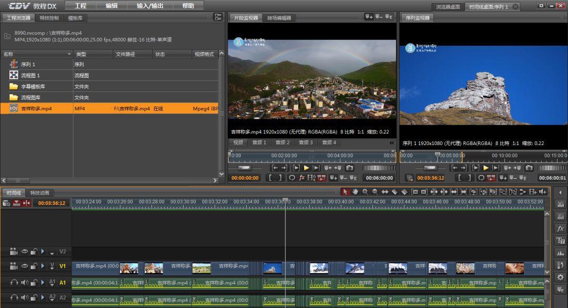568x308 pixels.
Task: Expand V2 track with blue triangle
Action: point(43,251)
